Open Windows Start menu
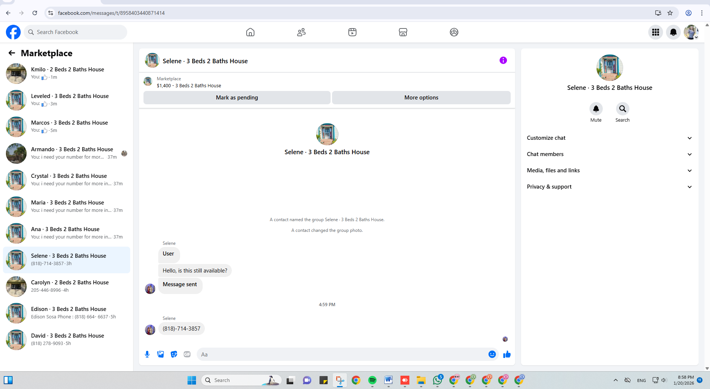710x389 pixels. click(x=192, y=380)
